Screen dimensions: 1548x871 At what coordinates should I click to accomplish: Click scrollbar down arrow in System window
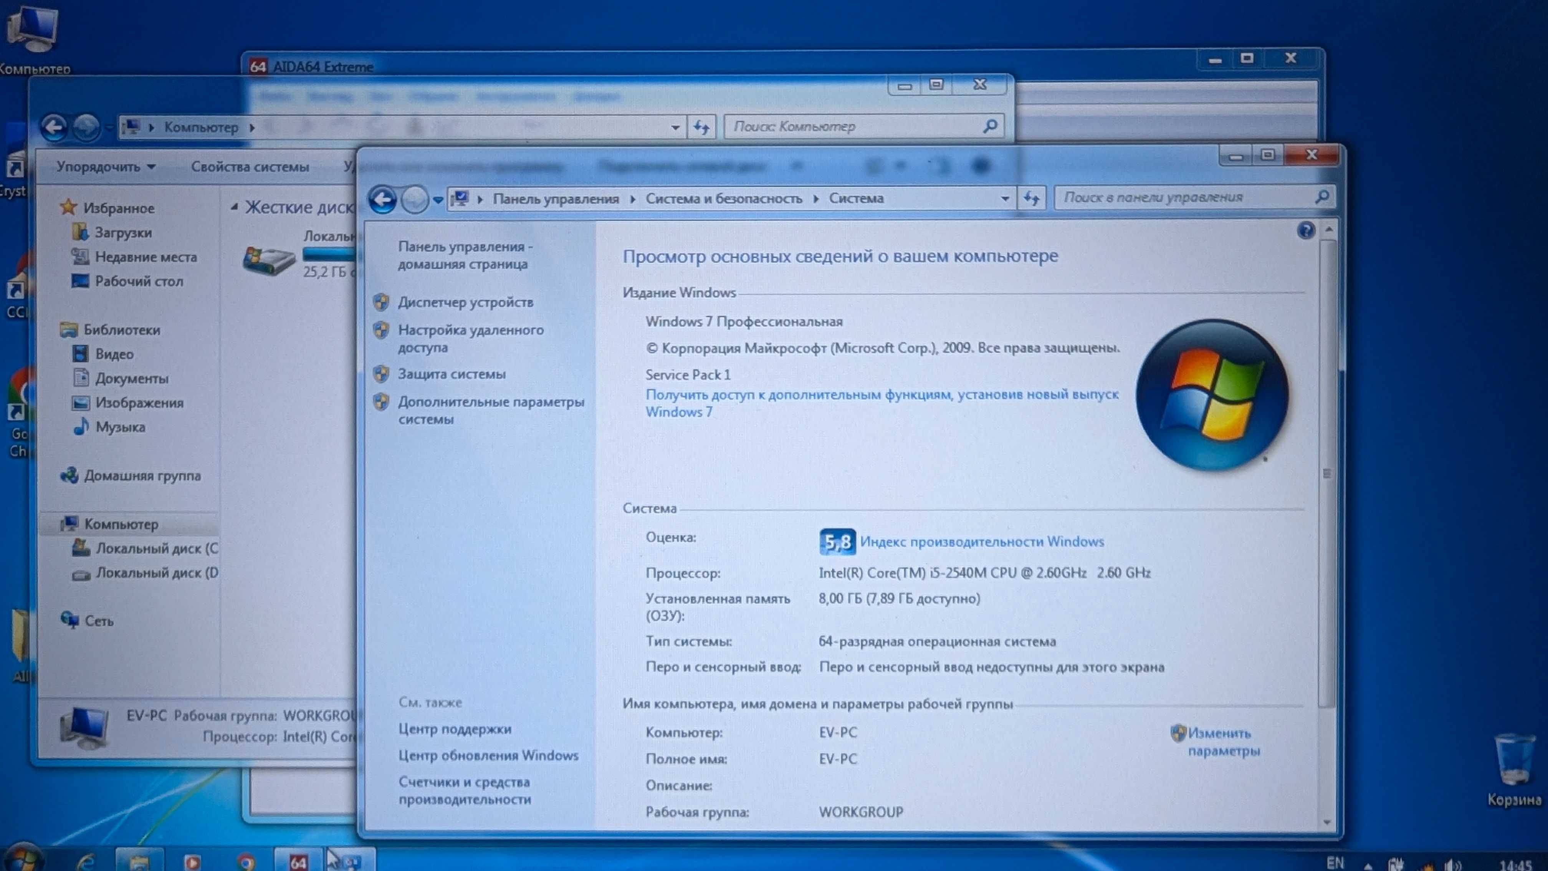pyautogui.click(x=1327, y=822)
